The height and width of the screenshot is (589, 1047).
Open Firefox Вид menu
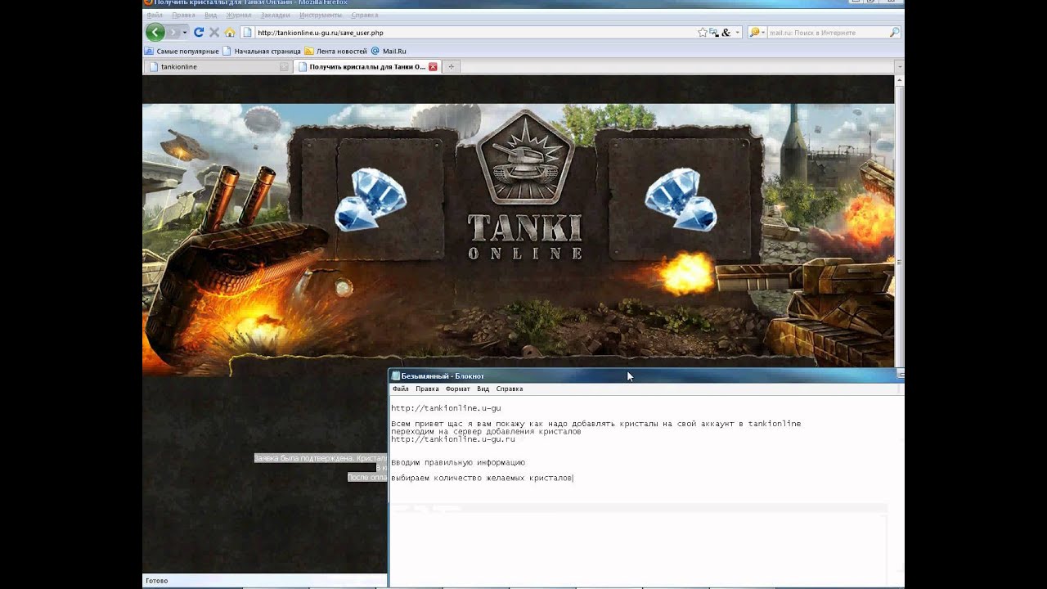[210, 15]
